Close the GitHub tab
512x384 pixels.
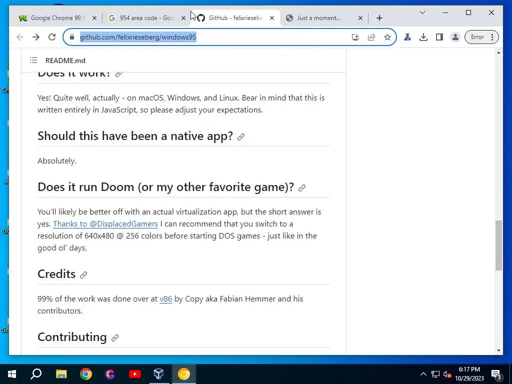click(272, 18)
